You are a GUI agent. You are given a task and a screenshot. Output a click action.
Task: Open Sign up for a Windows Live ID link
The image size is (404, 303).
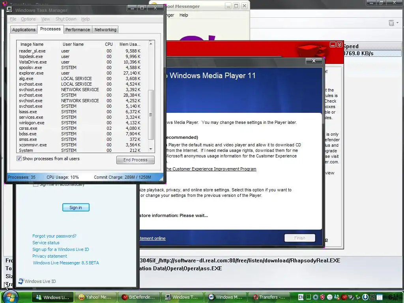click(60, 249)
